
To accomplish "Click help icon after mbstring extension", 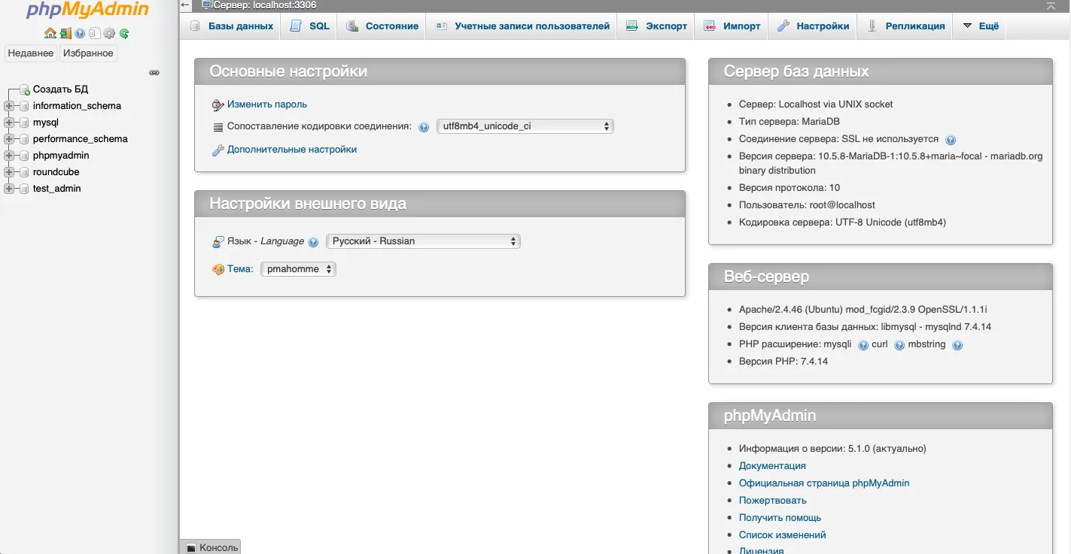I will pos(957,345).
